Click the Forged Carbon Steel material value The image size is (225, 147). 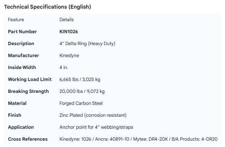click(81, 103)
